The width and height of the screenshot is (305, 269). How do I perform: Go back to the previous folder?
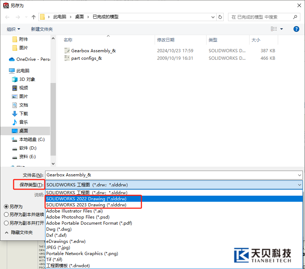[7, 17]
